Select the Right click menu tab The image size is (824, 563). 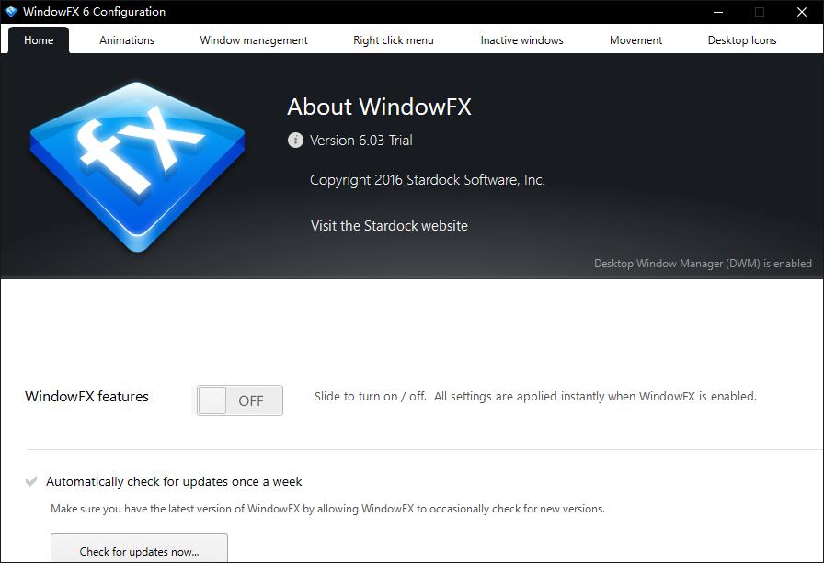[393, 39]
